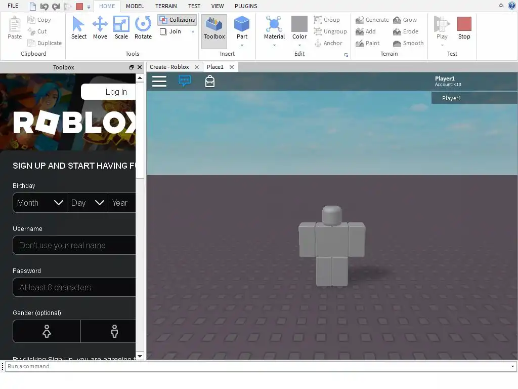Image resolution: width=518 pixels, height=389 pixels.
Task: Group selected parts
Action: 327,20
